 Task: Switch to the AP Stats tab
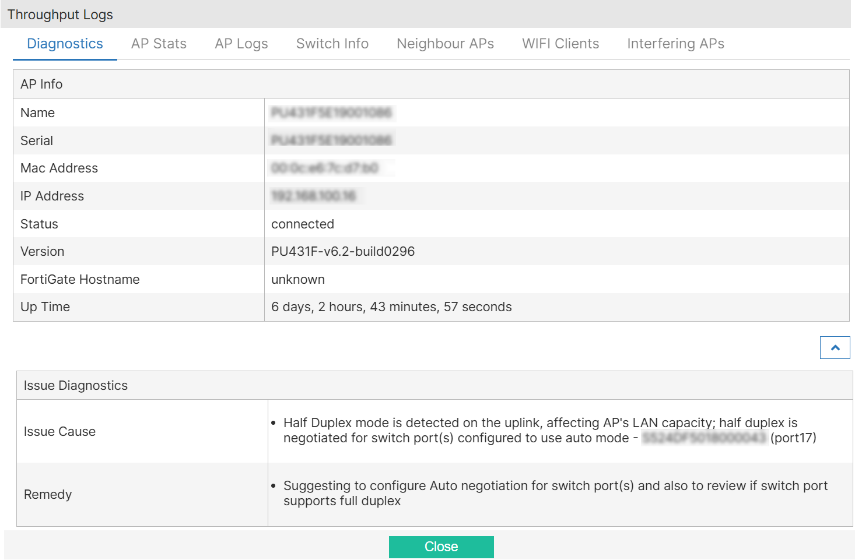pos(159,44)
